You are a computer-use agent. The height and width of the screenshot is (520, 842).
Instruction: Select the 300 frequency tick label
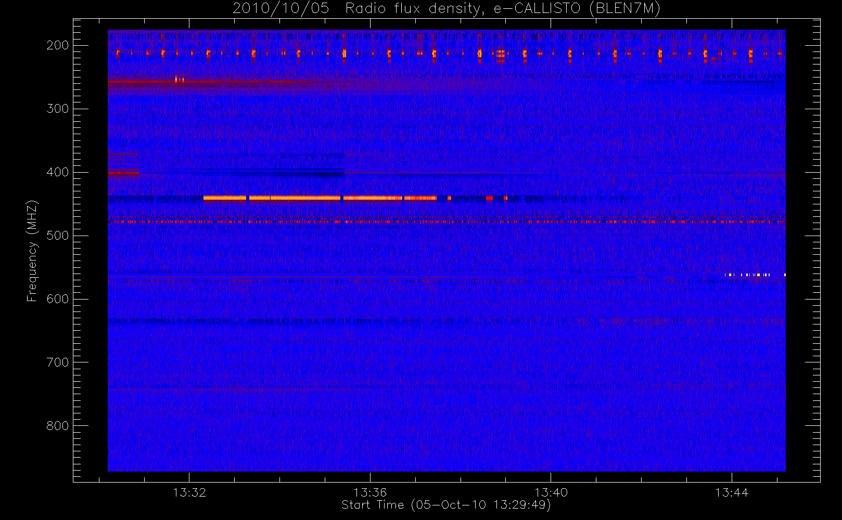tap(57, 109)
